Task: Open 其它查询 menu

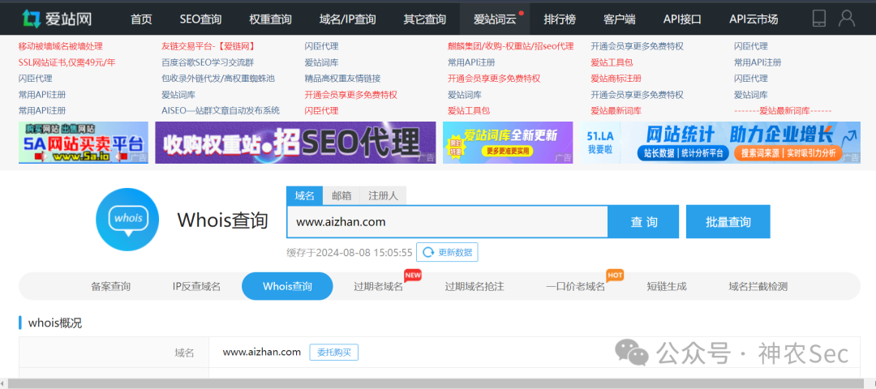Action: tap(424, 19)
